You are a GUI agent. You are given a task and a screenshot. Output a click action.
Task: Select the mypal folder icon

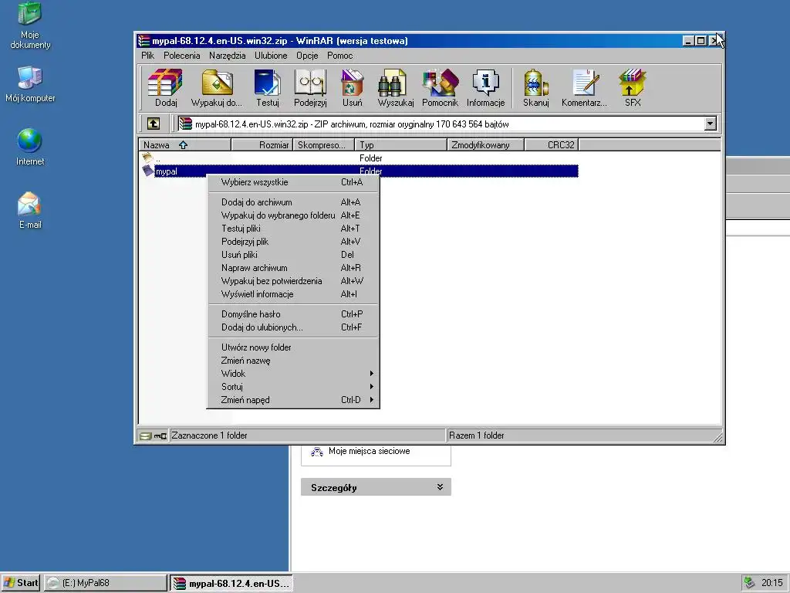coord(147,171)
